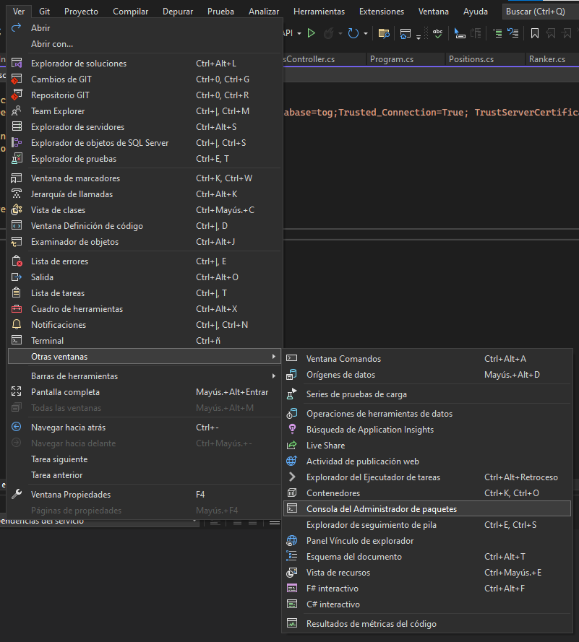Image resolution: width=579 pixels, height=642 pixels.
Task: Open the dropdown arrow next to the refresh icon
Action: [366, 33]
